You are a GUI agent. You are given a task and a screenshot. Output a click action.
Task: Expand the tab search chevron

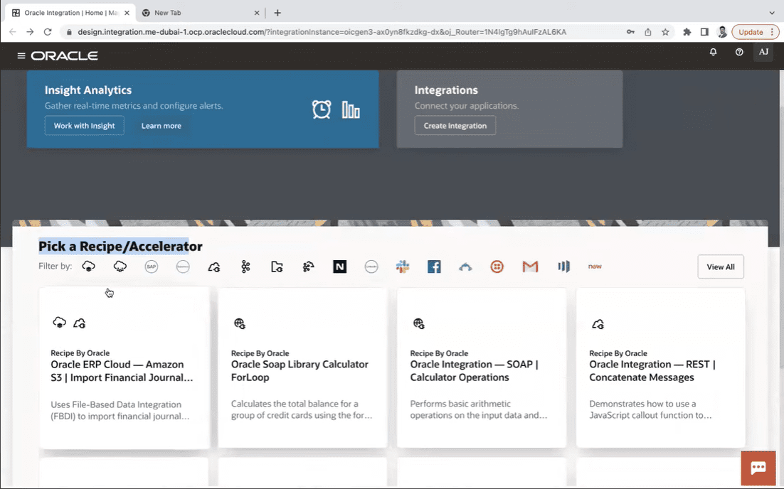pos(771,13)
